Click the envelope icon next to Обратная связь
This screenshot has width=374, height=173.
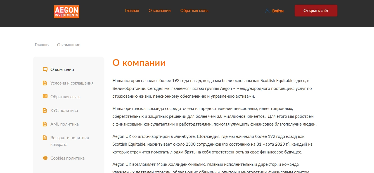point(45,96)
